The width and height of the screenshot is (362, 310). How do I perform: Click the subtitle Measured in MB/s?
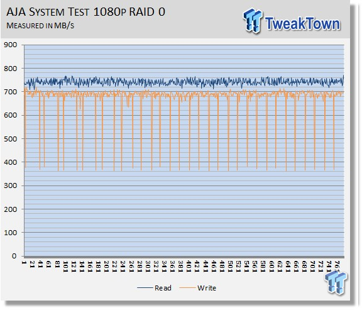click(x=40, y=25)
